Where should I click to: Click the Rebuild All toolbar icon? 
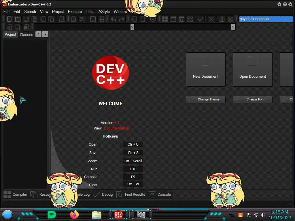point(190,19)
